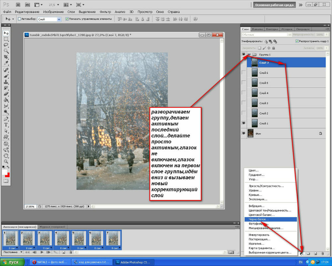Select the Hand tool
The height and width of the screenshot is (266, 332).
pos(6,156)
